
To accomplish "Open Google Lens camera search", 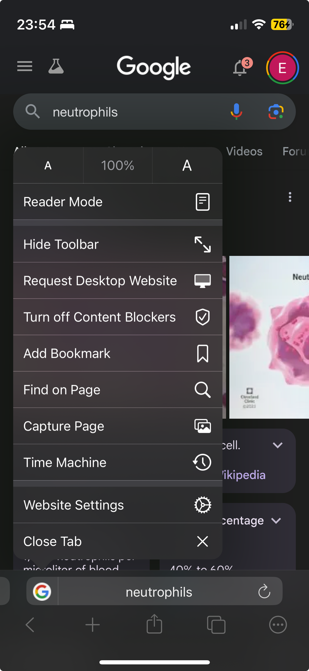I will pos(276,112).
